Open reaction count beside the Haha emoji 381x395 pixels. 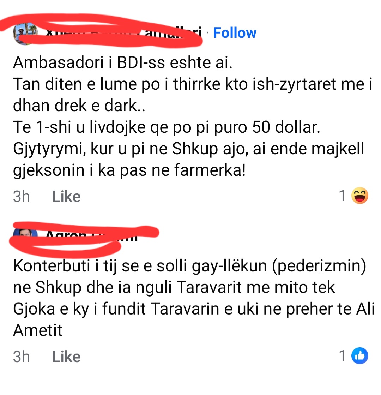pos(343,196)
